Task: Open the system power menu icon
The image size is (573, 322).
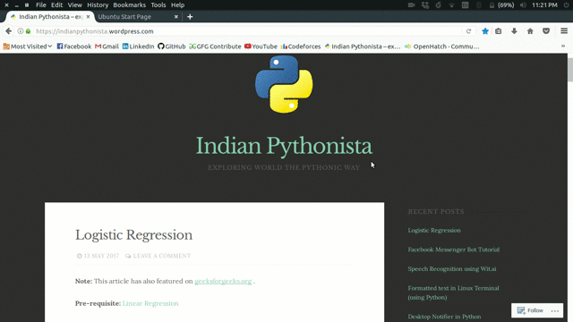Action: click(566, 5)
